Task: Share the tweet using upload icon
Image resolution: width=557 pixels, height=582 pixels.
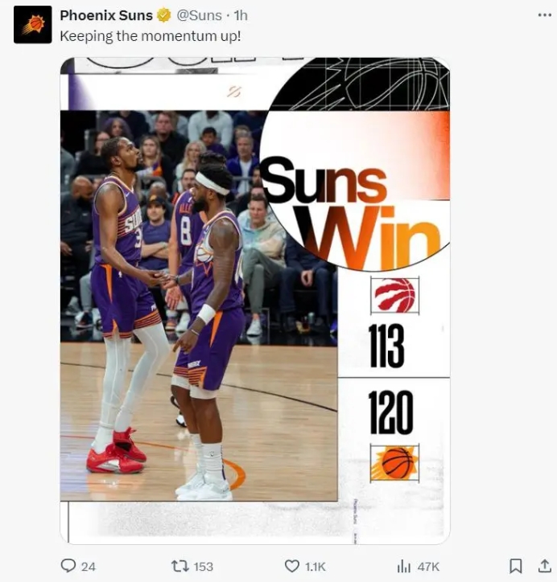Action: tap(544, 566)
